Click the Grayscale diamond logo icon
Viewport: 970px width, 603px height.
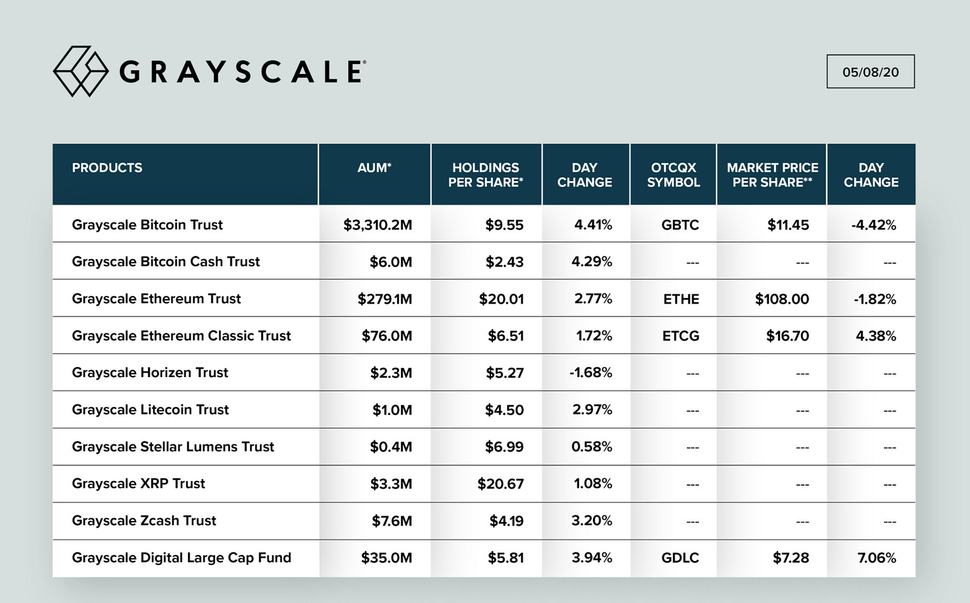[x=81, y=71]
